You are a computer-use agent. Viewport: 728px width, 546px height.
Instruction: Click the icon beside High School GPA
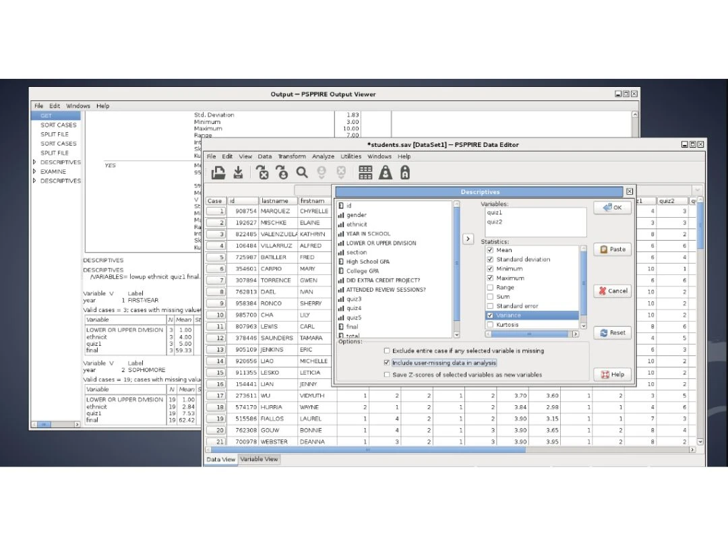[x=341, y=262]
